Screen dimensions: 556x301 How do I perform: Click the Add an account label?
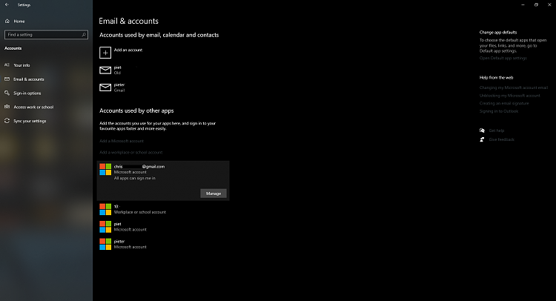128,50
